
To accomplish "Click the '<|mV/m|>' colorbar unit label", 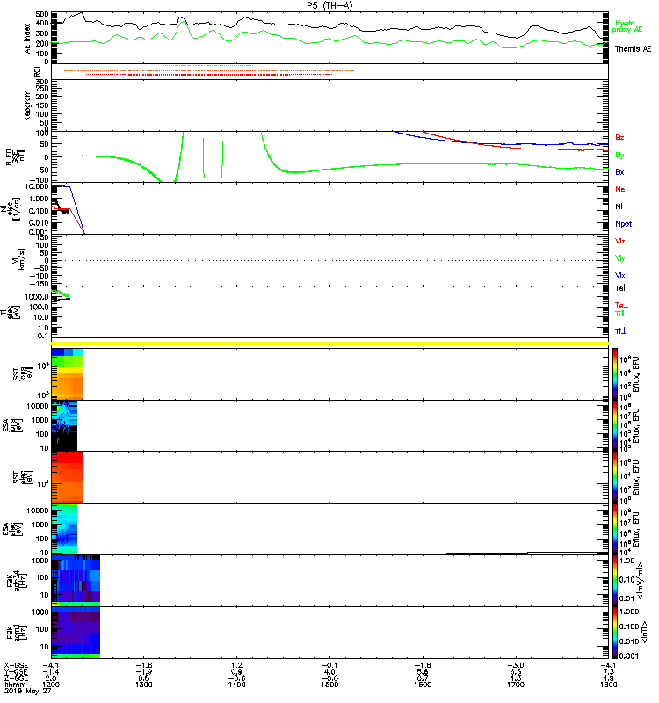I will (641, 581).
